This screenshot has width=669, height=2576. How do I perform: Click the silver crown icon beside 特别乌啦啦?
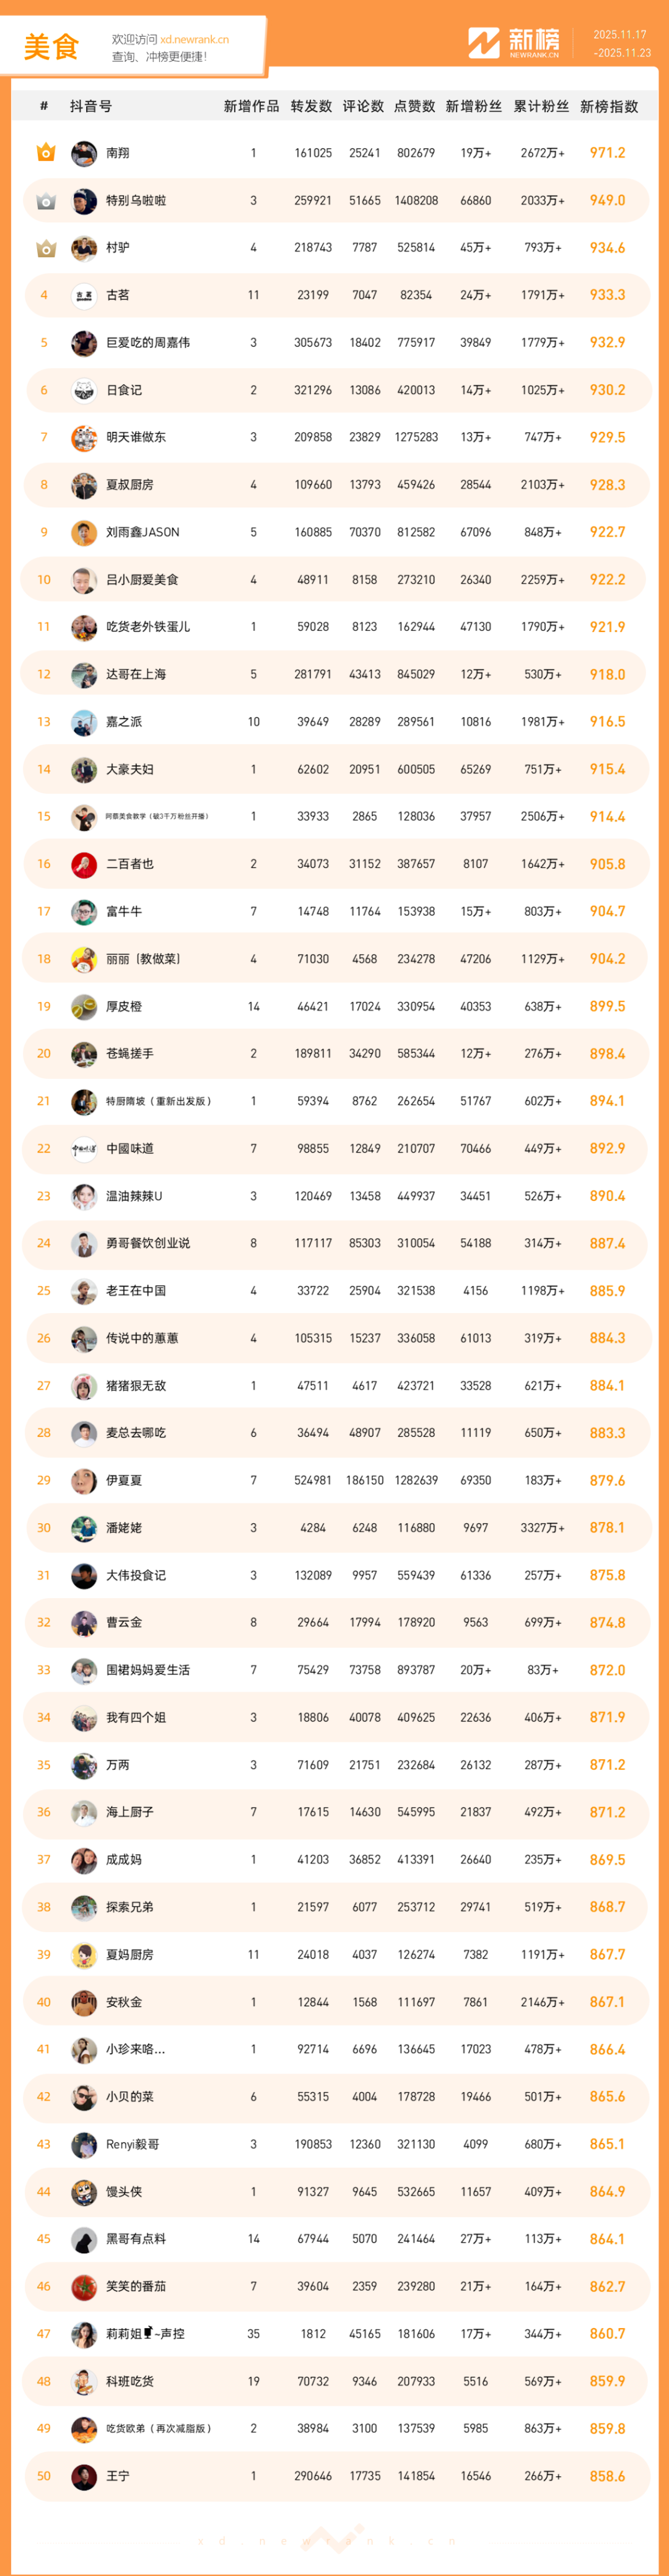click(45, 201)
